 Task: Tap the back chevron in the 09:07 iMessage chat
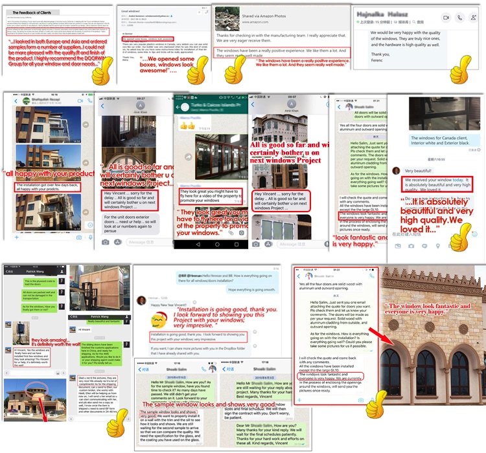pyautogui.click(x=253, y=104)
